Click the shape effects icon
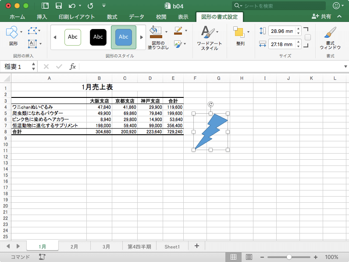 (178, 44)
